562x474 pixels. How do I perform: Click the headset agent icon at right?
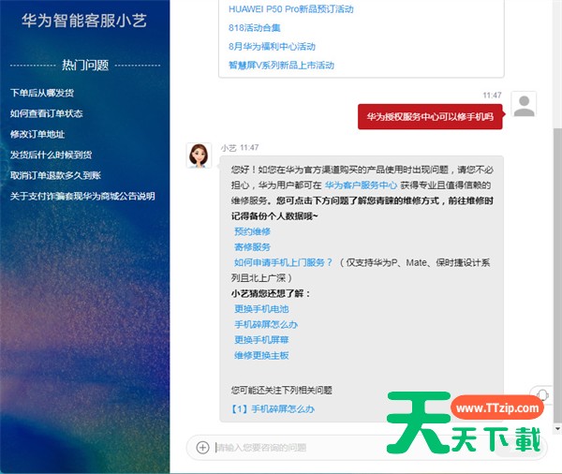point(542,394)
